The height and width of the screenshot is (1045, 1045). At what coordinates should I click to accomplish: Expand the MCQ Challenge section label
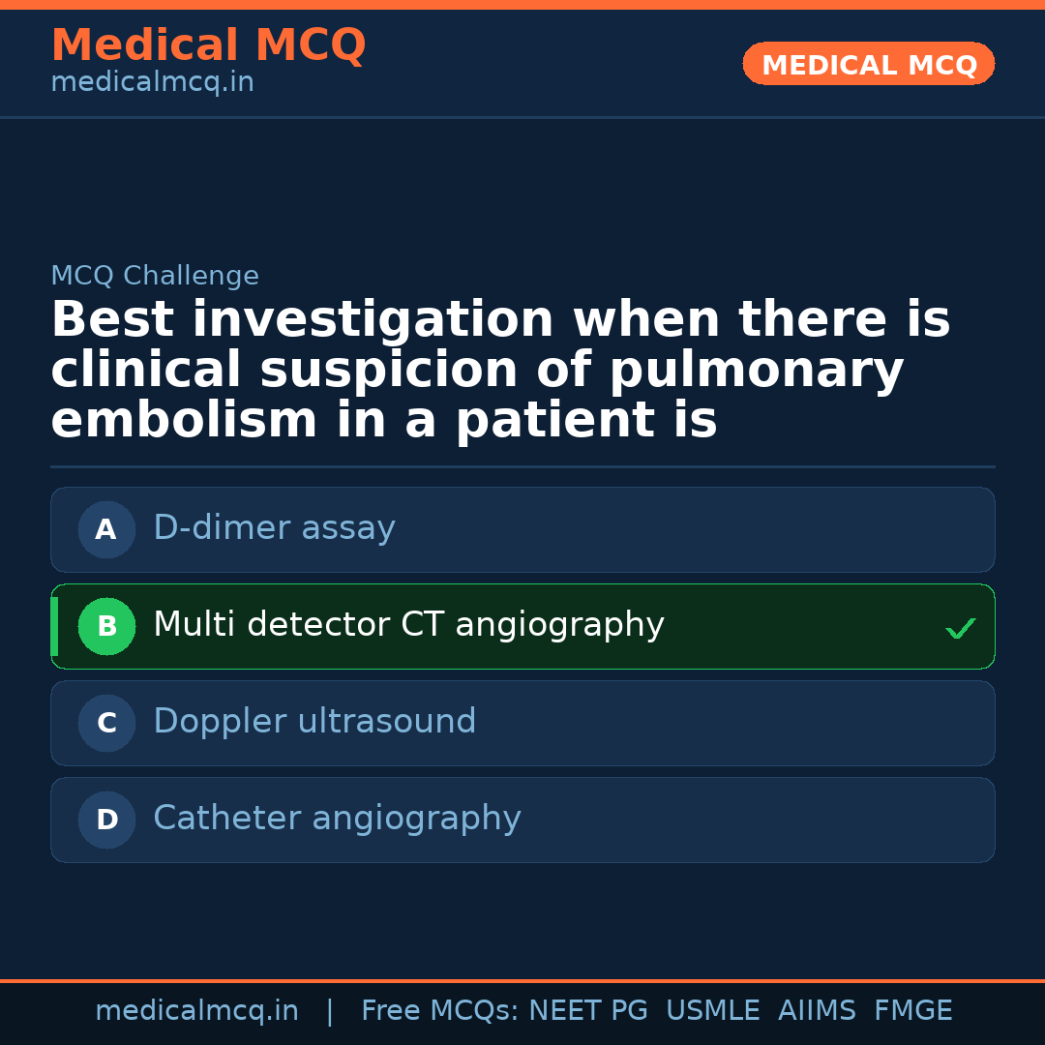(155, 276)
